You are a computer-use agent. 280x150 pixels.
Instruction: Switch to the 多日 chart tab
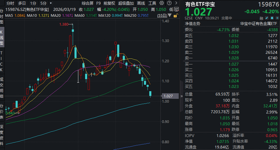tap(22, 3)
